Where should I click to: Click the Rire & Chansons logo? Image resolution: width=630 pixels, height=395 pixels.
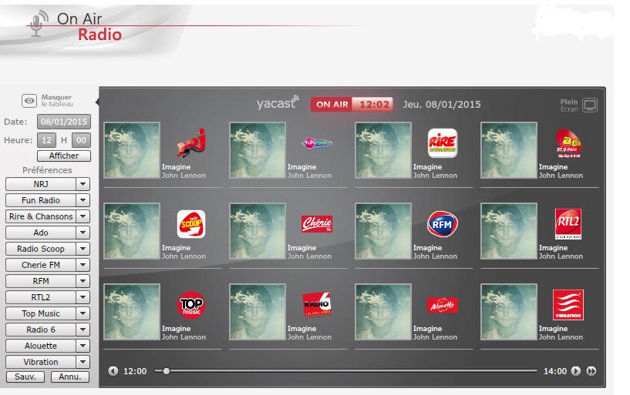pos(443,142)
